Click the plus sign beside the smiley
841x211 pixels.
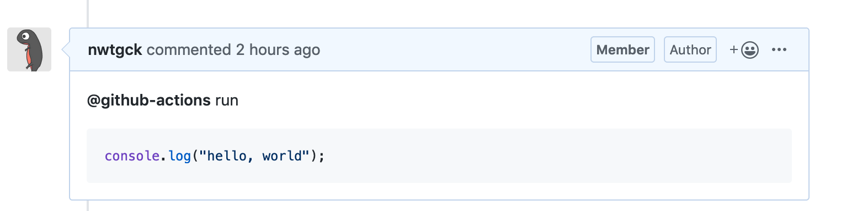(x=734, y=50)
